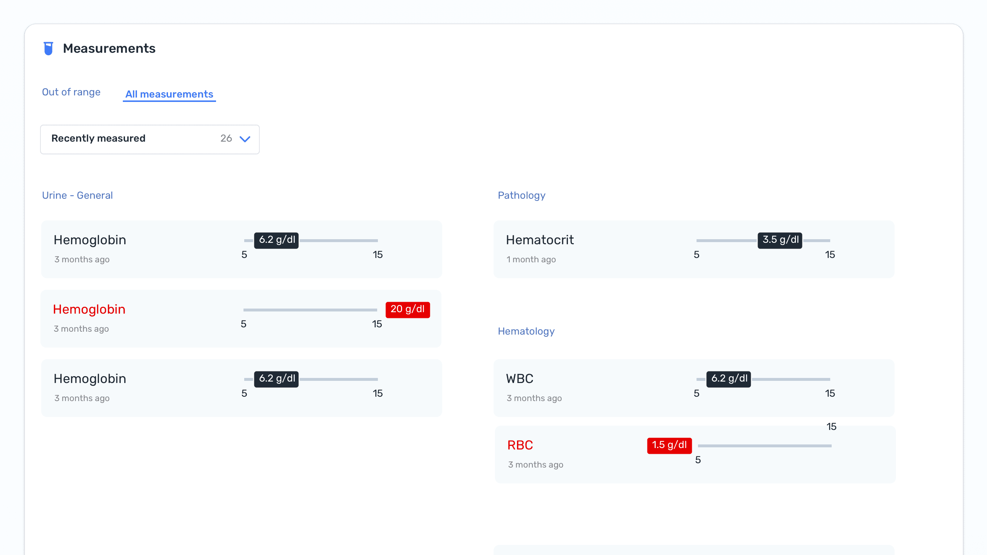Click the Measurements test tube icon
This screenshot has height=555, width=987.
point(48,48)
